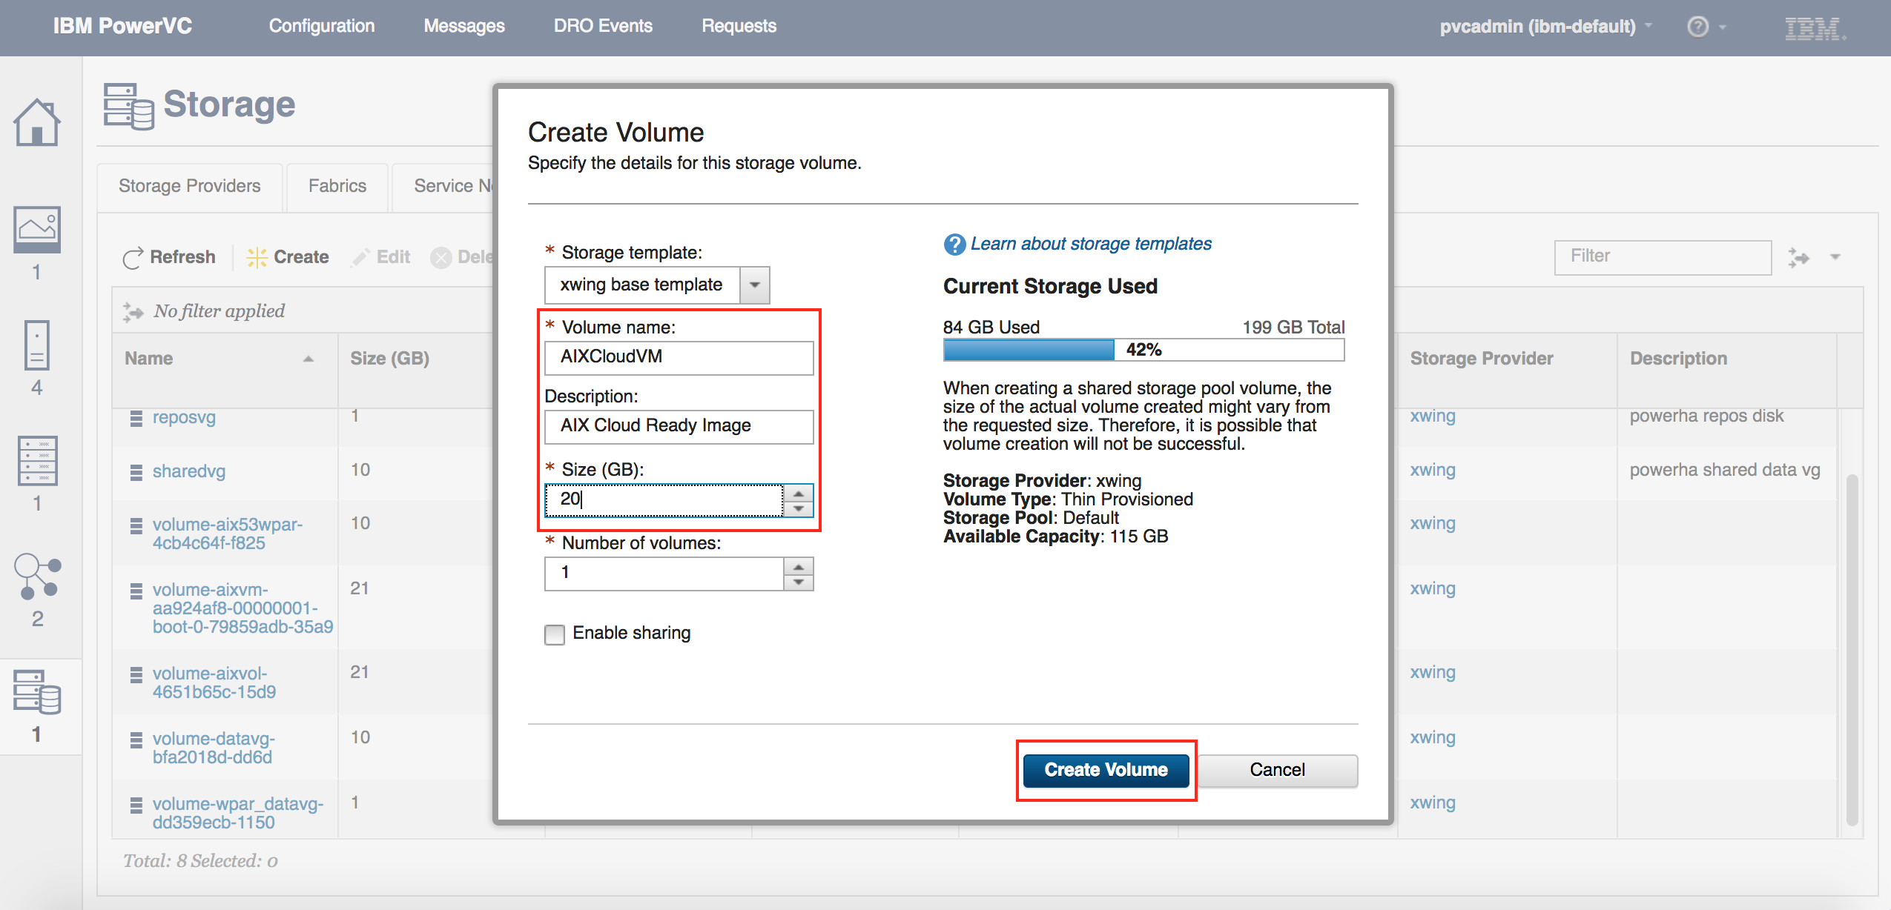This screenshot has width=1891, height=910.
Task: Open xwing provider link in reposvg row
Action: [1432, 416]
